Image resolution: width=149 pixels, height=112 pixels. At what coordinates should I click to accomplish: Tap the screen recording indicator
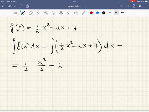point(133,1)
